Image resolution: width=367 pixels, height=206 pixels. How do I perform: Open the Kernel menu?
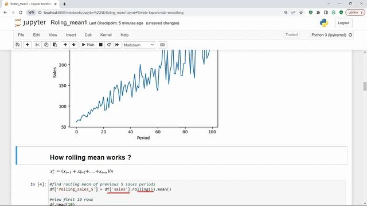point(106,35)
